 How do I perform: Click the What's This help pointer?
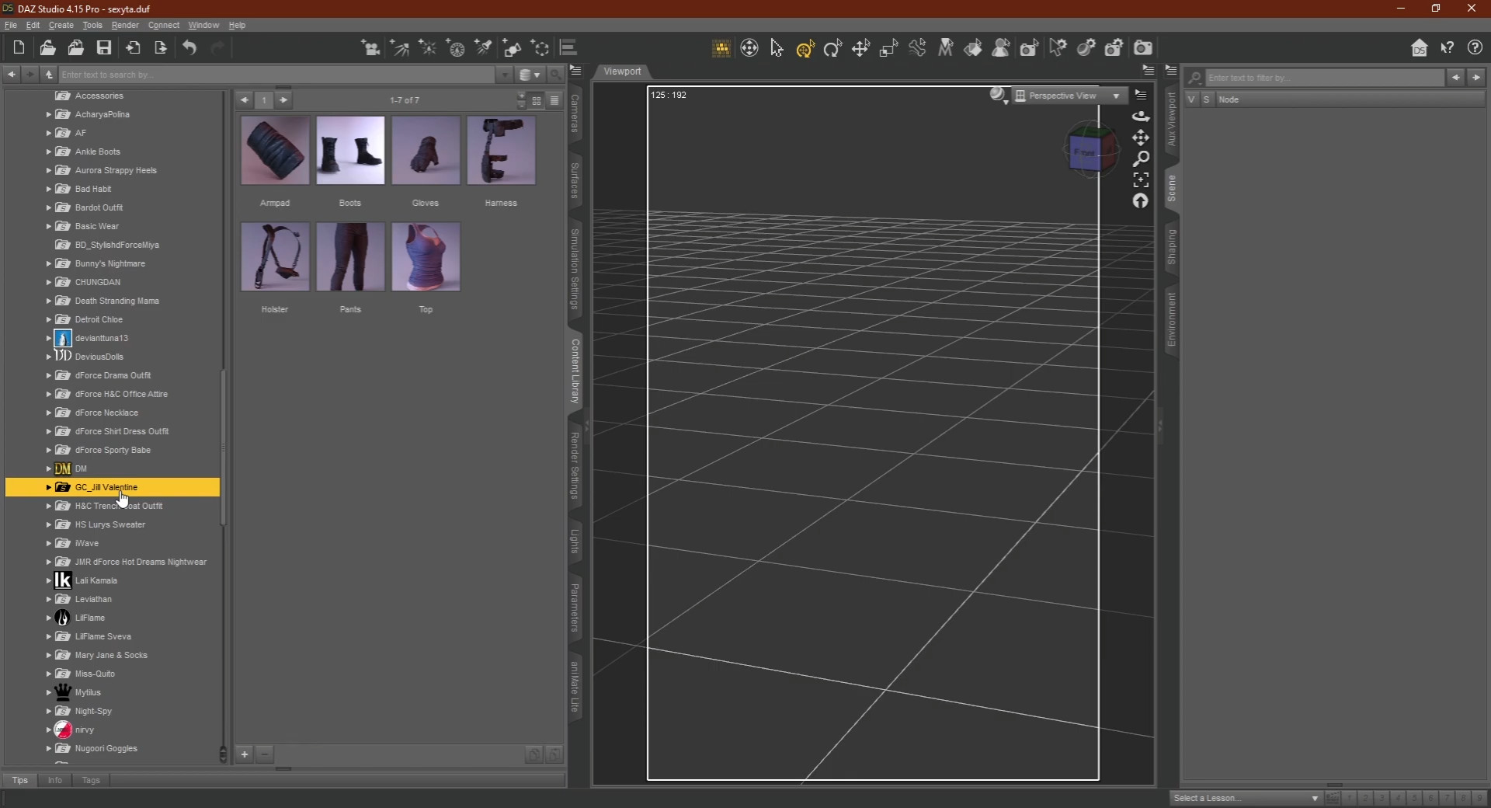(x=1448, y=48)
